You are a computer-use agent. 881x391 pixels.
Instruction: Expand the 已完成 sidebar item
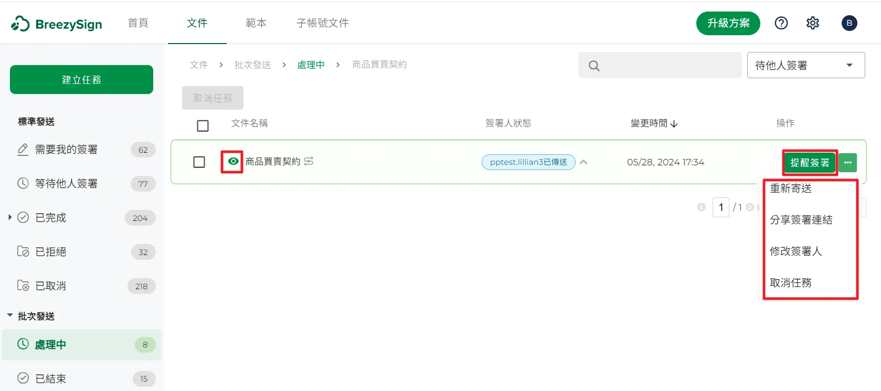(x=10, y=217)
